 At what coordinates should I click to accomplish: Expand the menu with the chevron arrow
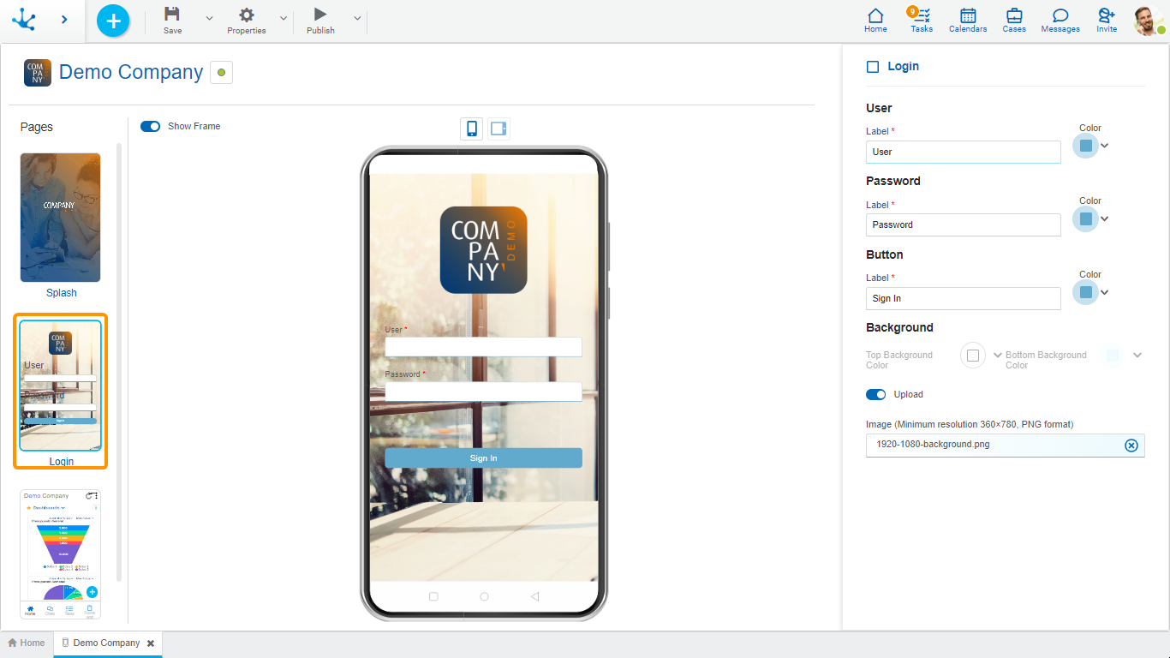(x=64, y=19)
